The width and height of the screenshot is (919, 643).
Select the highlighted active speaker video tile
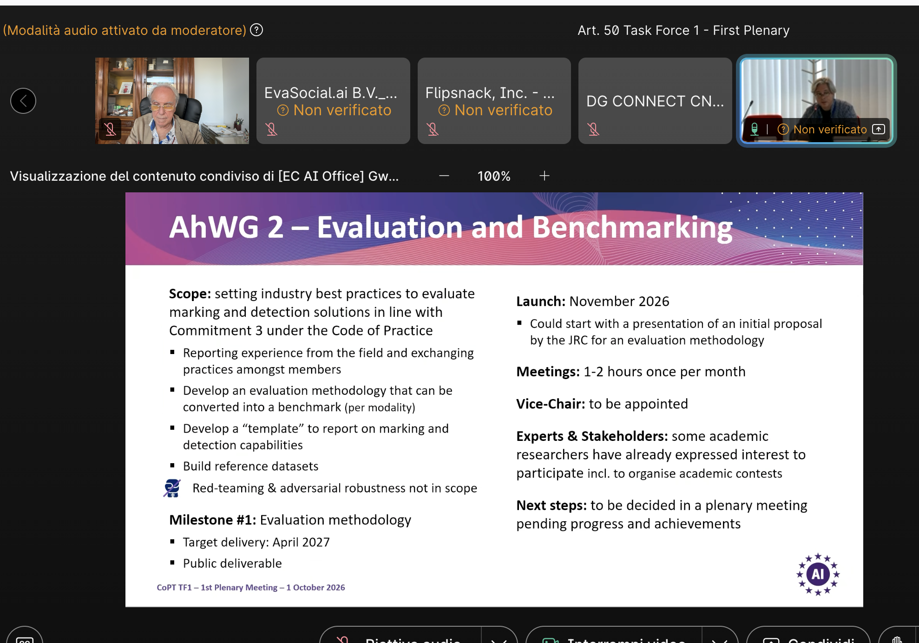(x=816, y=101)
